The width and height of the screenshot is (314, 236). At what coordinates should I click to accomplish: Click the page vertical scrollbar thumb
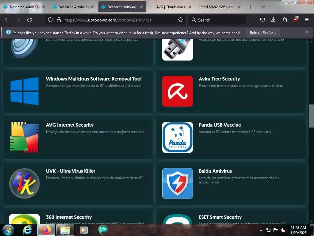coord(311,116)
